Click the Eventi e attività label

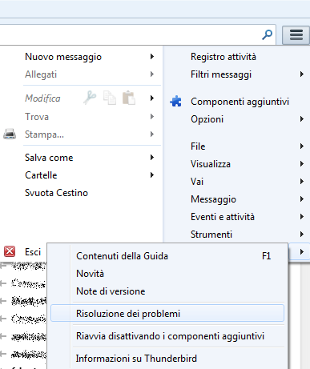coord(223,217)
